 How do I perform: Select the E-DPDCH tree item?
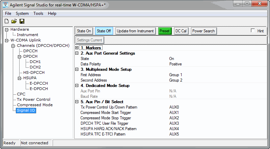pos(39,89)
